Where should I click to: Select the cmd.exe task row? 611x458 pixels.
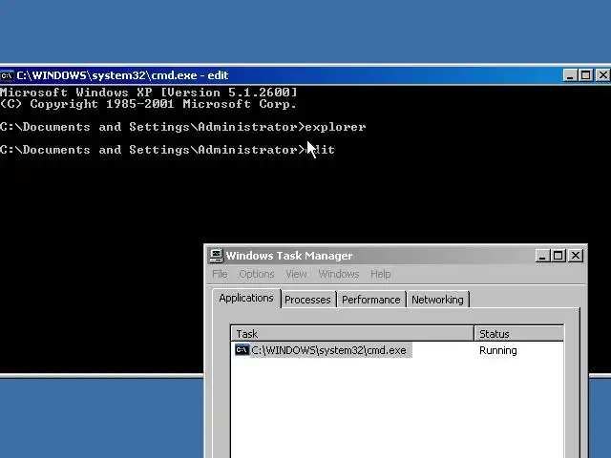tap(397, 350)
